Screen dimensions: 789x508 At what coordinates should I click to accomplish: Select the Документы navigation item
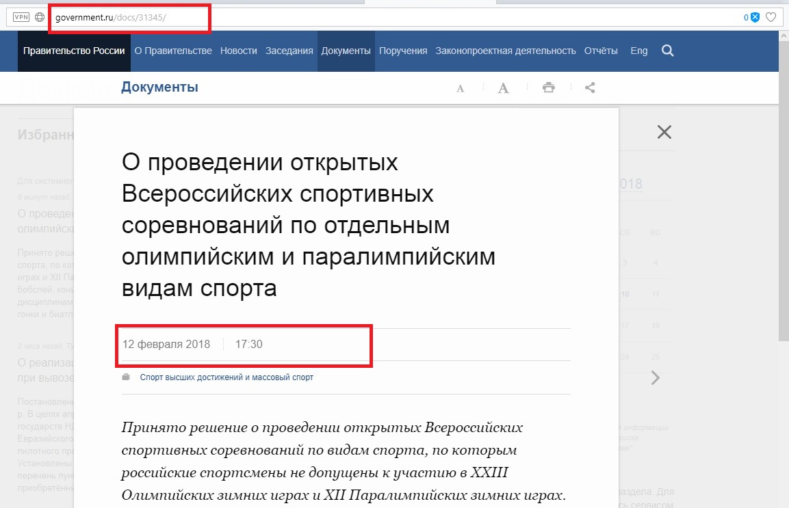pos(346,51)
